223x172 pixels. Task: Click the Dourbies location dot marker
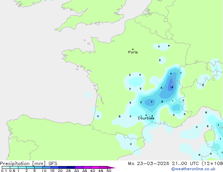[x=146, y=115]
